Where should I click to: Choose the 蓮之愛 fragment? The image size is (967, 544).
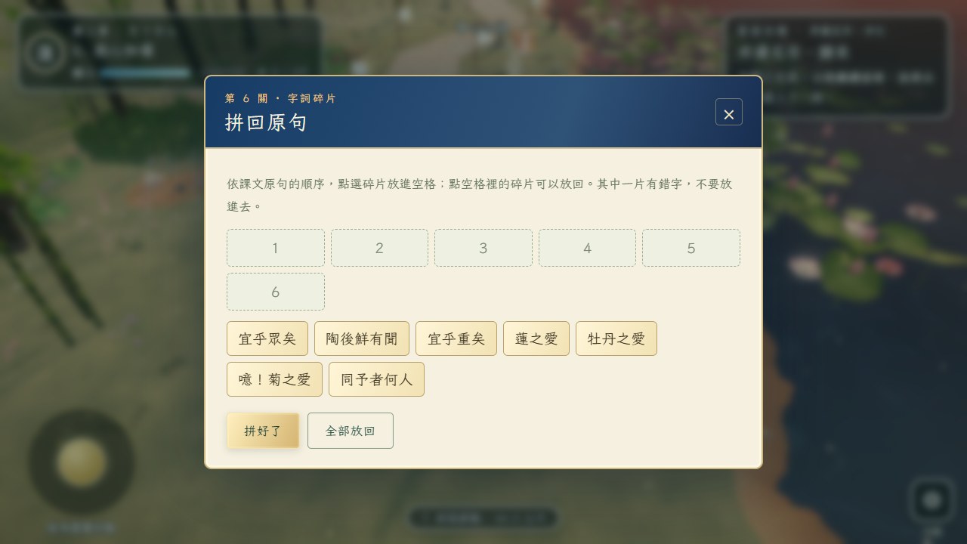point(536,338)
